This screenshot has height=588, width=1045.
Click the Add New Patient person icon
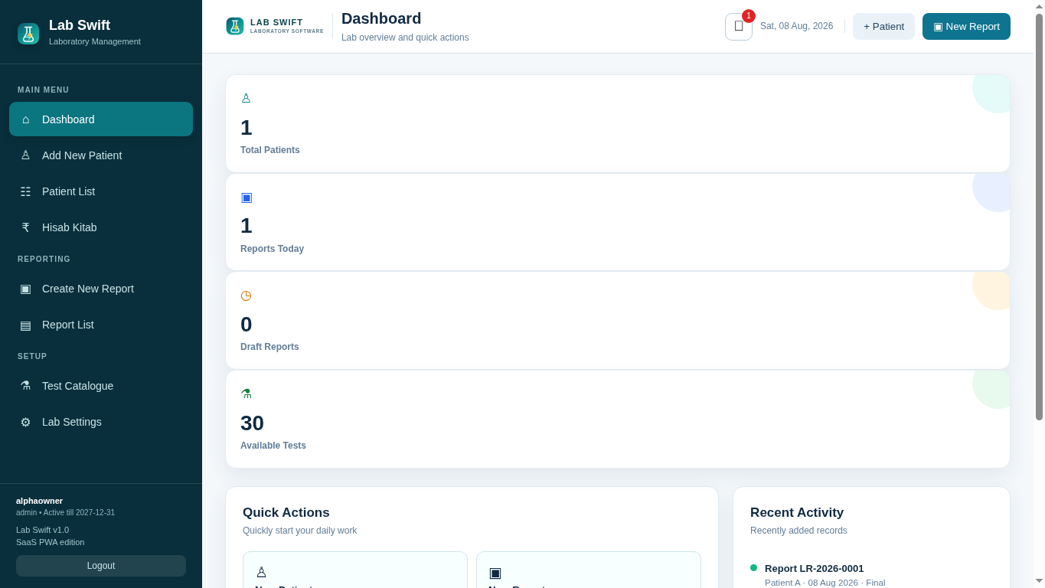(x=25, y=155)
